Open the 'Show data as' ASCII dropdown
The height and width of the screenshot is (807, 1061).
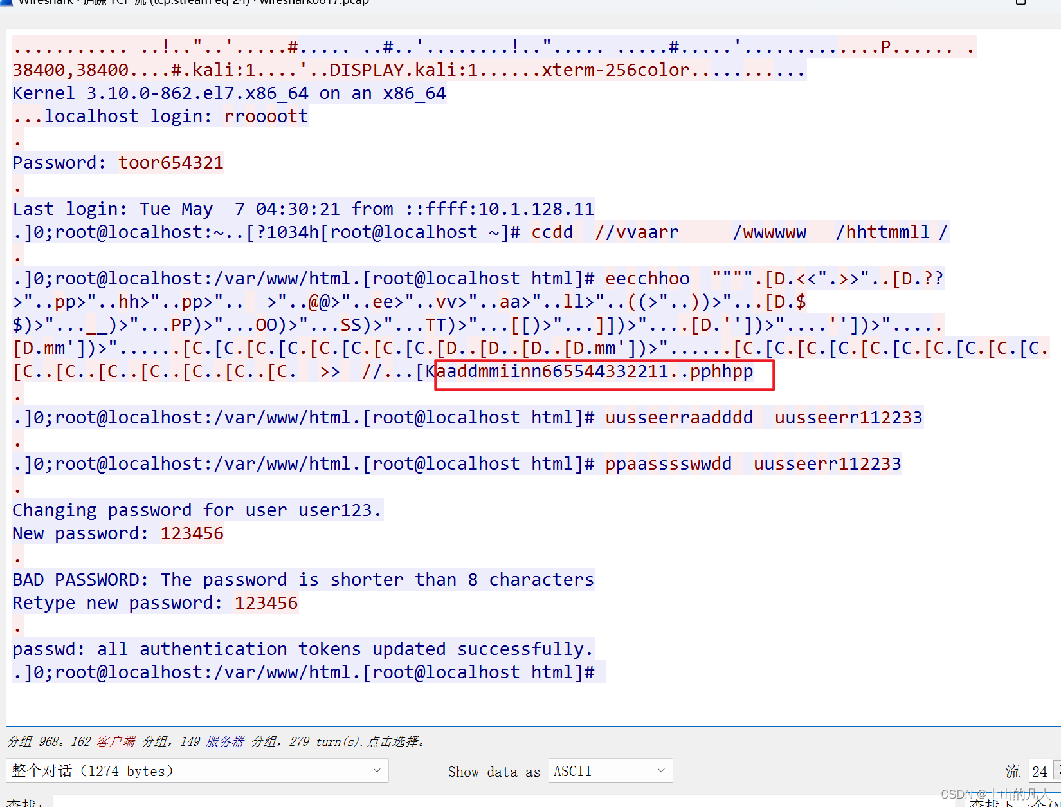[x=610, y=770]
